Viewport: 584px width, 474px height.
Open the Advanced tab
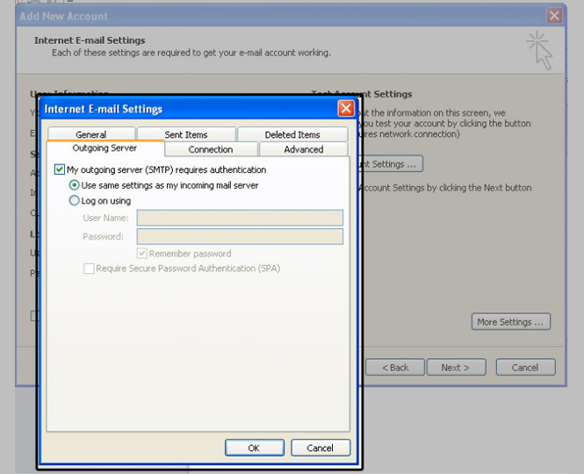click(303, 149)
